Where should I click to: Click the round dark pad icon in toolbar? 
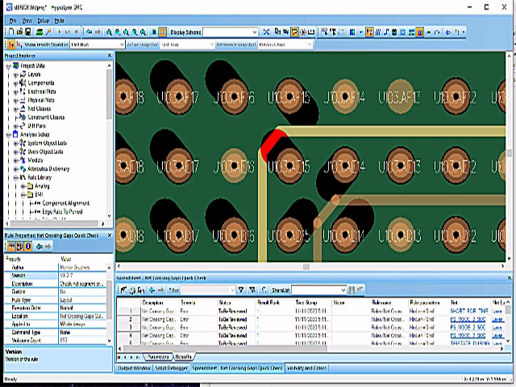(394, 32)
